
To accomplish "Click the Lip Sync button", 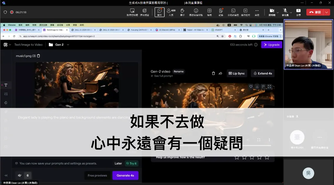I will click(237, 73).
